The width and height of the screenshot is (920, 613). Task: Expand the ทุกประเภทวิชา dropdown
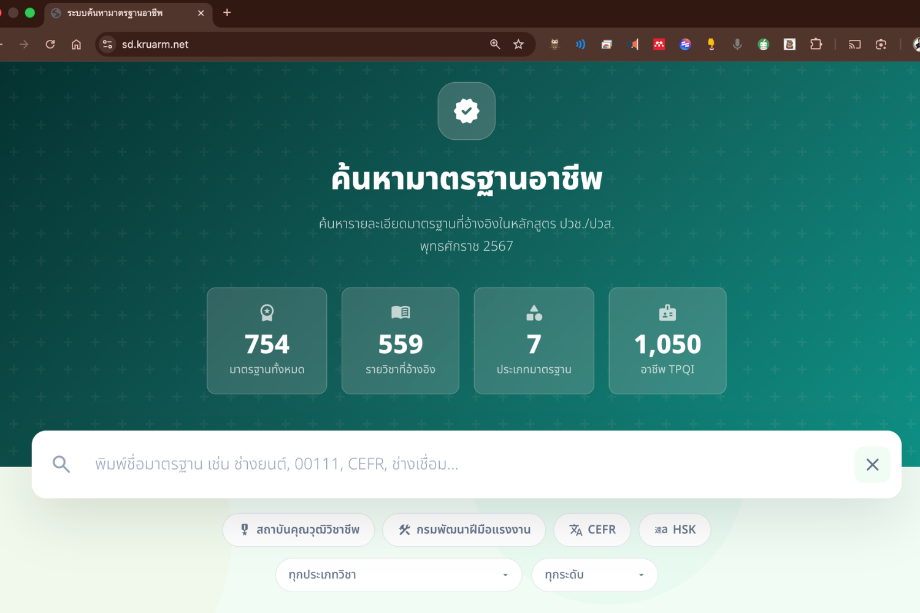pyautogui.click(x=399, y=575)
